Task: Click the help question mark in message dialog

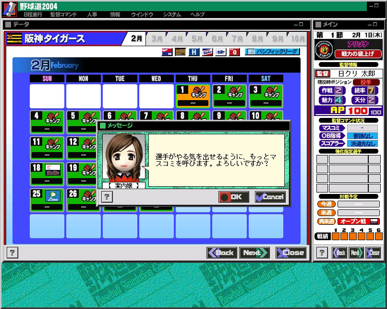Action: 107,197
